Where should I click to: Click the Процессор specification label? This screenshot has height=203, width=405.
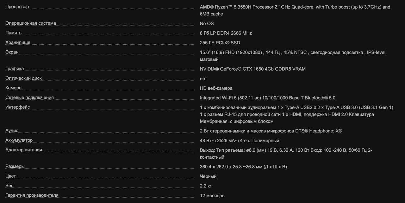(17, 7)
